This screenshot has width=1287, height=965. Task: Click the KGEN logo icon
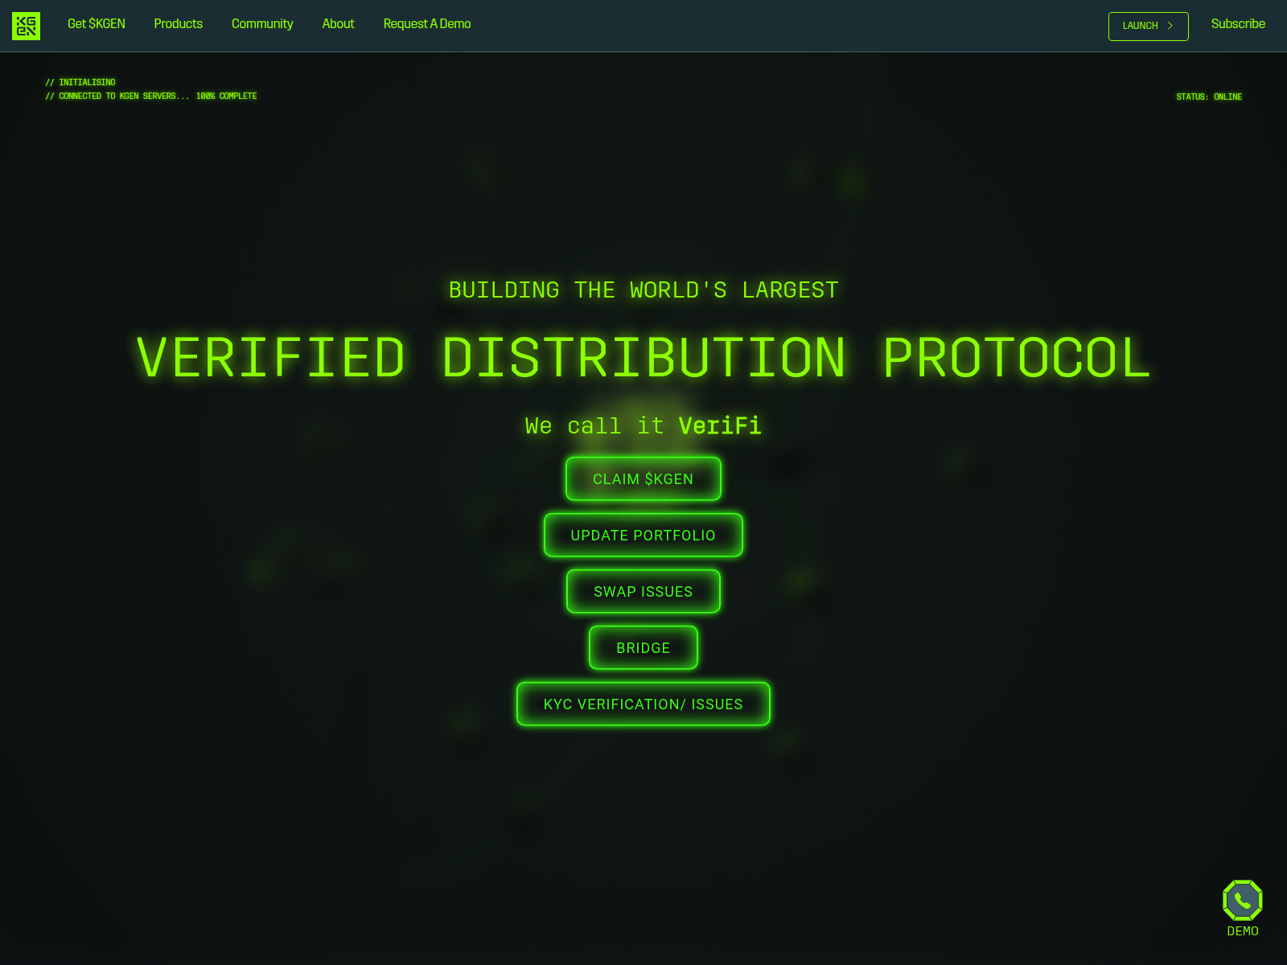pos(26,26)
